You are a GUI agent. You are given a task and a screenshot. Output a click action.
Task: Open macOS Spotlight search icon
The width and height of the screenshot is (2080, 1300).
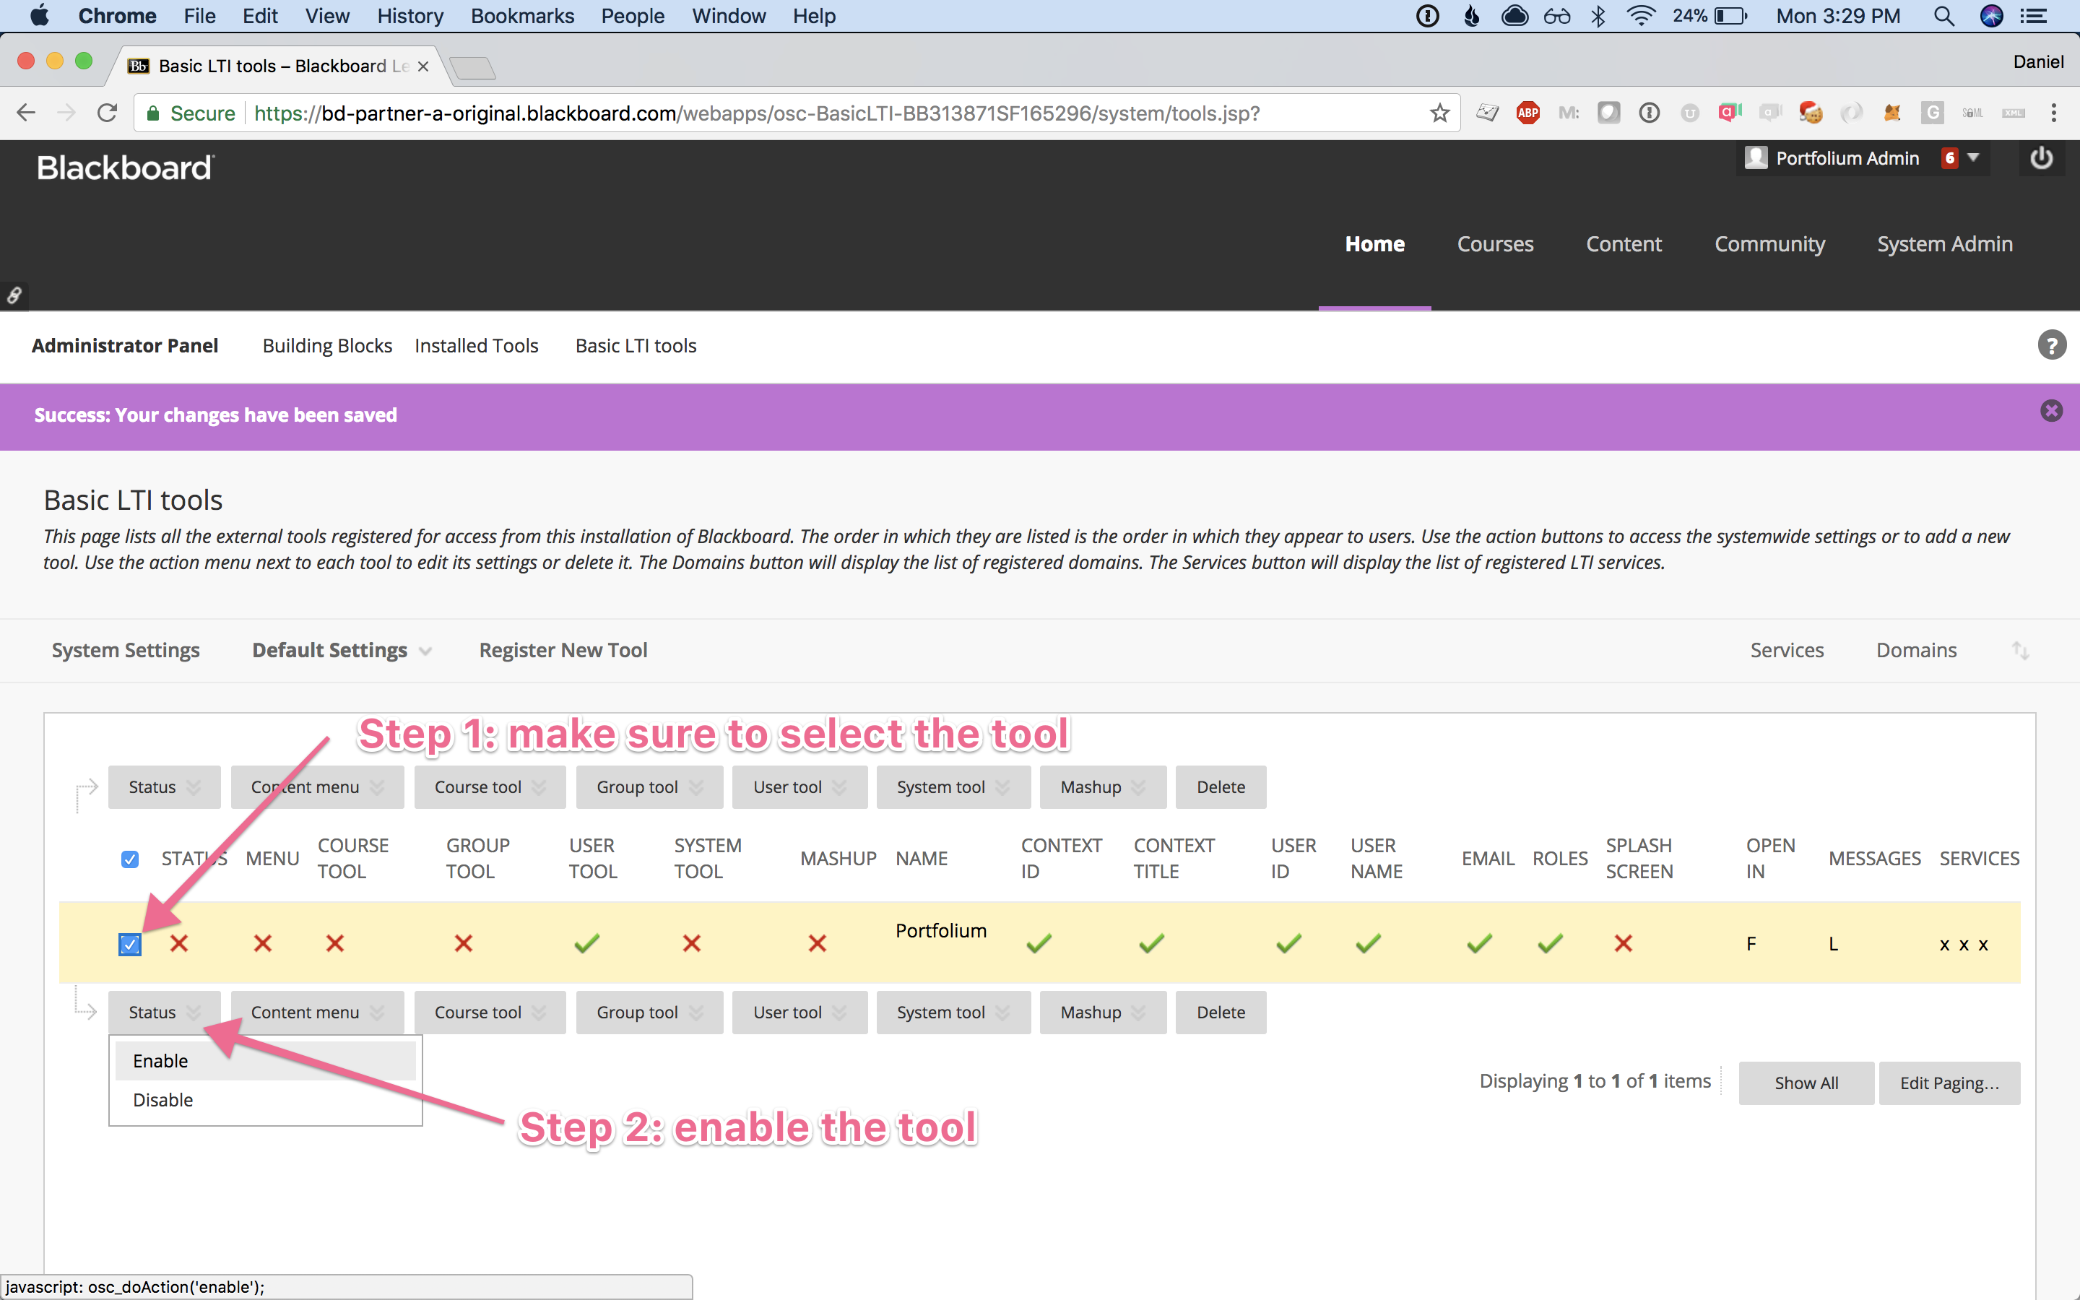pyautogui.click(x=1943, y=17)
